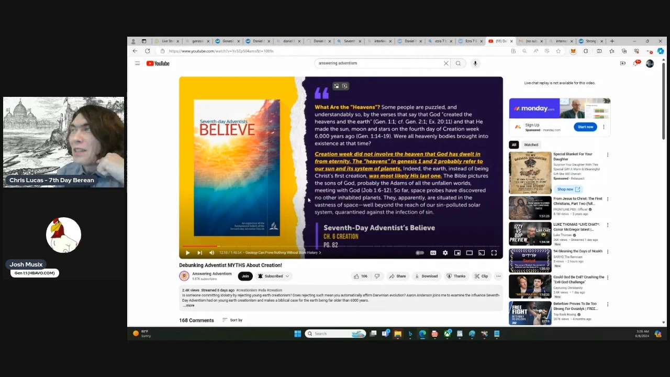Viewport: 670px width, 377px height.
Task: Open player settings gear
Action: tap(445, 253)
